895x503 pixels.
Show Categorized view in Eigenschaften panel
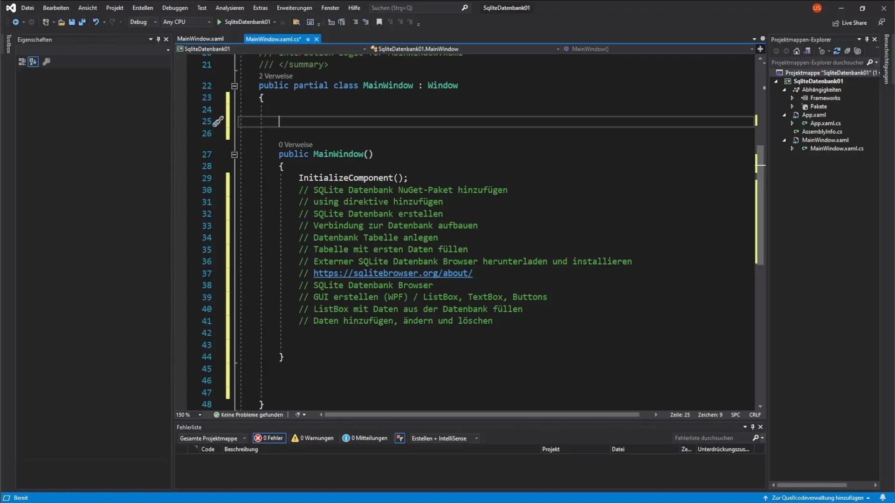[22, 61]
